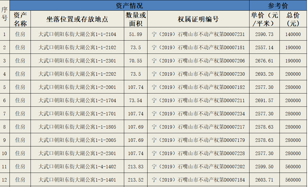The width and height of the screenshot is (308, 187).
Task: Select serial number cell 7
Action: [5, 114]
